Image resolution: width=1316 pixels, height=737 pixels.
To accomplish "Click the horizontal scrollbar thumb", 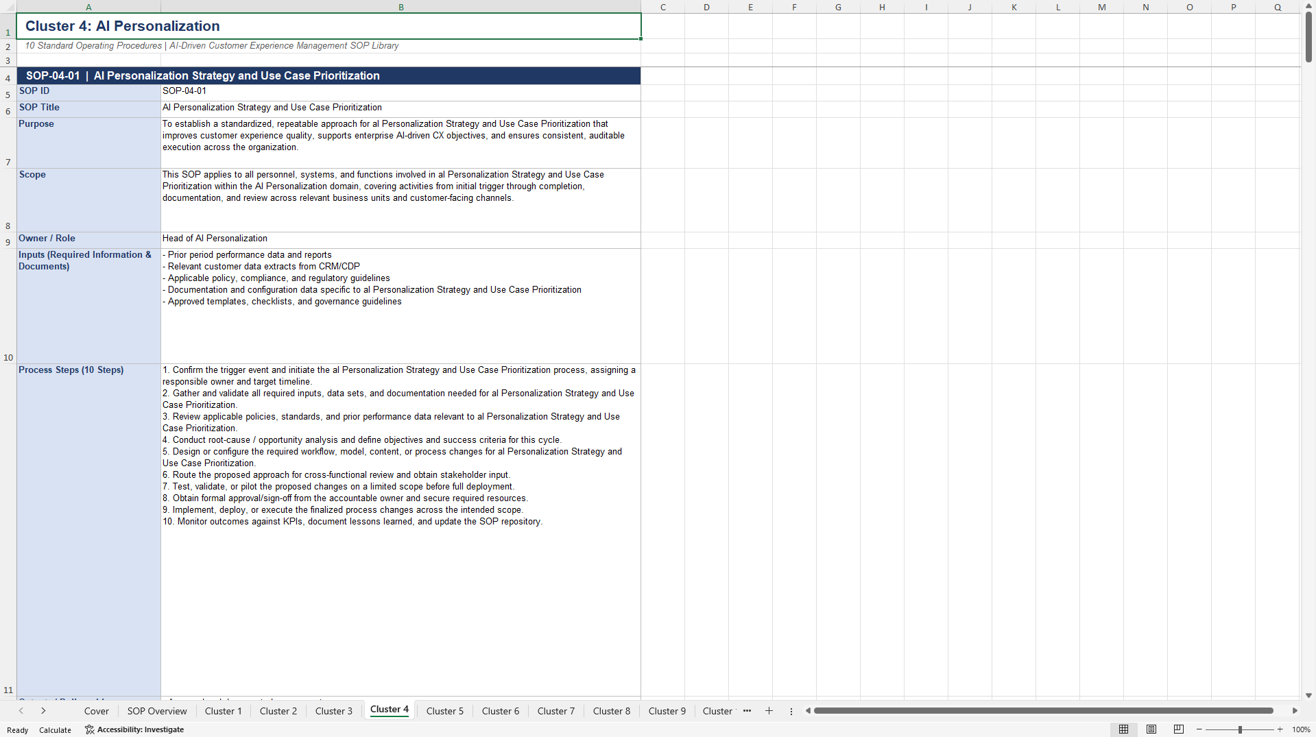I will coord(1043,711).
